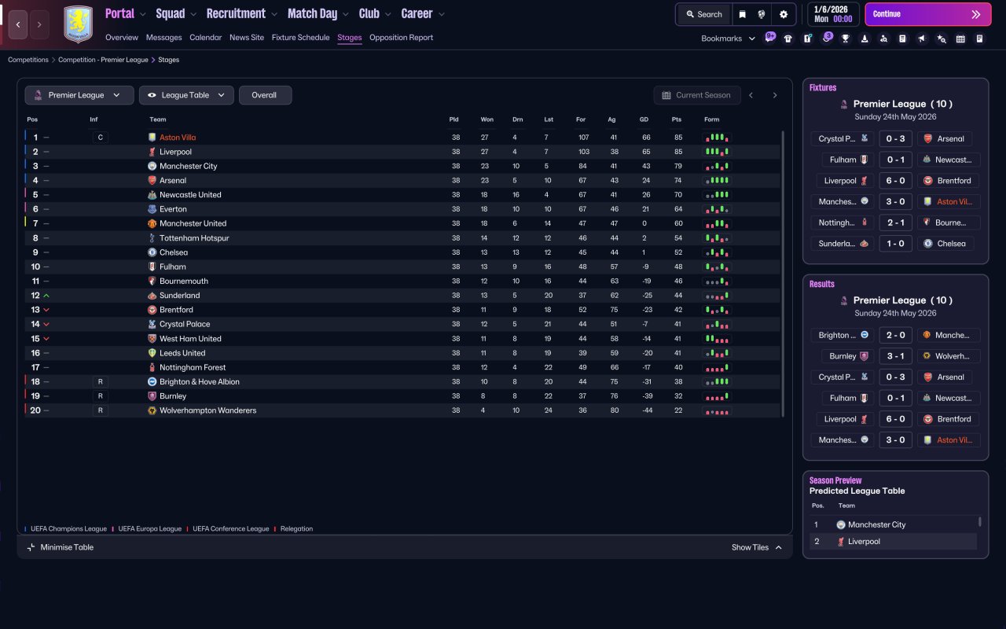The height and width of the screenshot is (629, 1006).
Task: Click the GD column header
Action: (644, 120)
